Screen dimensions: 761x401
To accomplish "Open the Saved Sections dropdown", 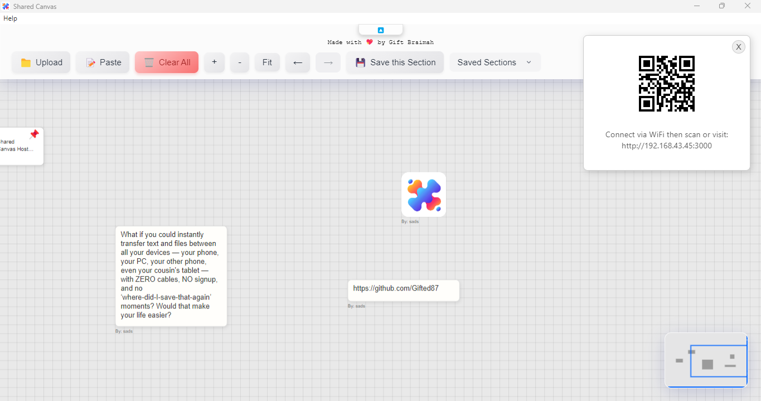I will tap(495, 62).
